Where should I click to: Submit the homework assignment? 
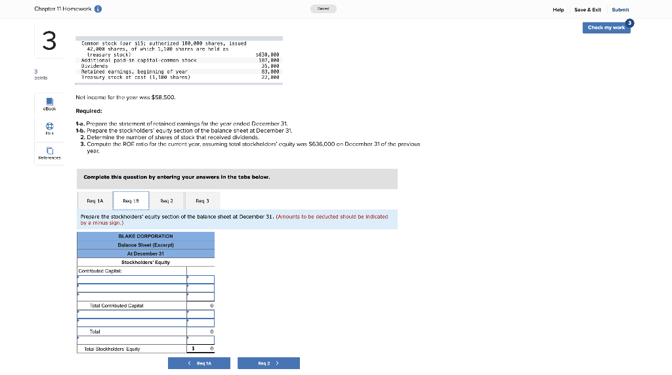(x=620, y=10)
